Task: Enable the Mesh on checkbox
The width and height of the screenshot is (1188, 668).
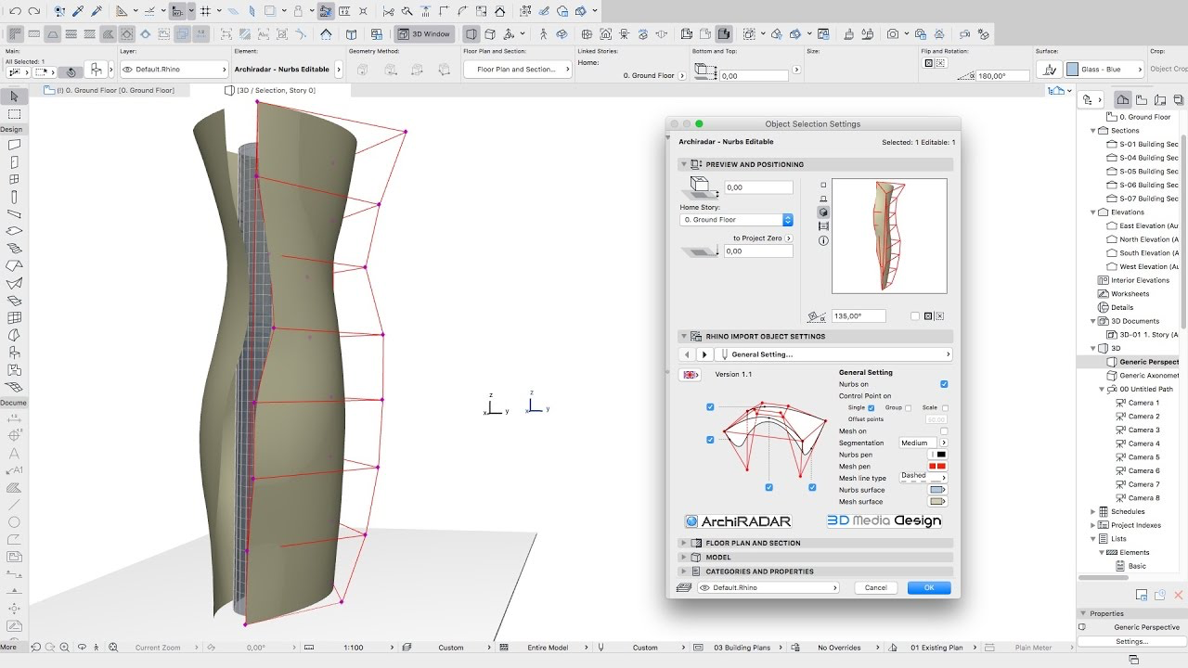Action: [944, 431]
